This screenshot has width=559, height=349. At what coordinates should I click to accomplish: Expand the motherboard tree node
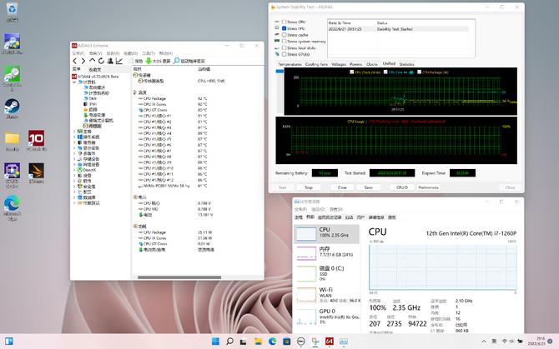click(76, 131)
